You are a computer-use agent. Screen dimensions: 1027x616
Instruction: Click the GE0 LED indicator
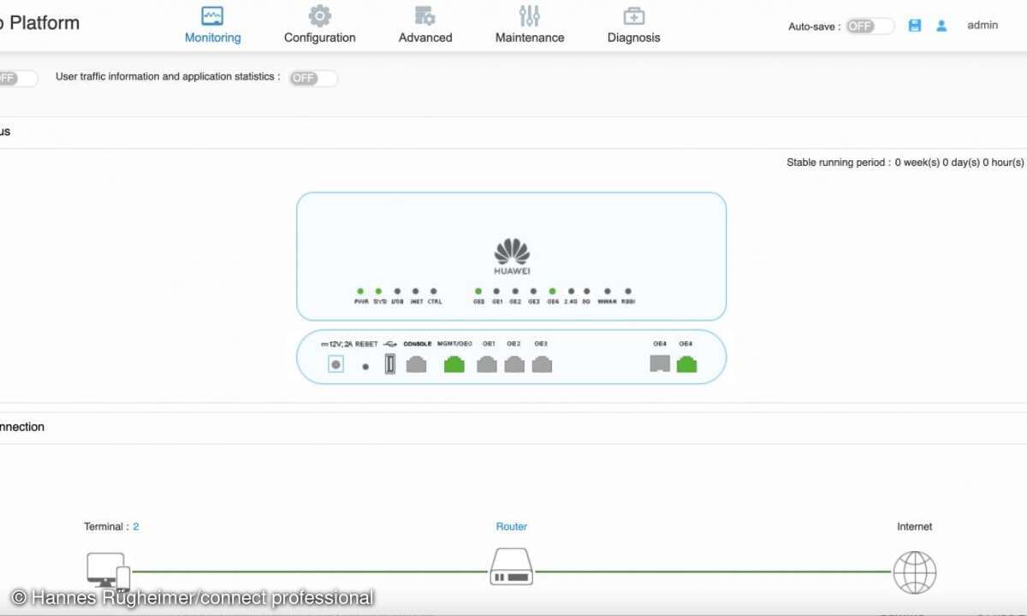[478, 292]
